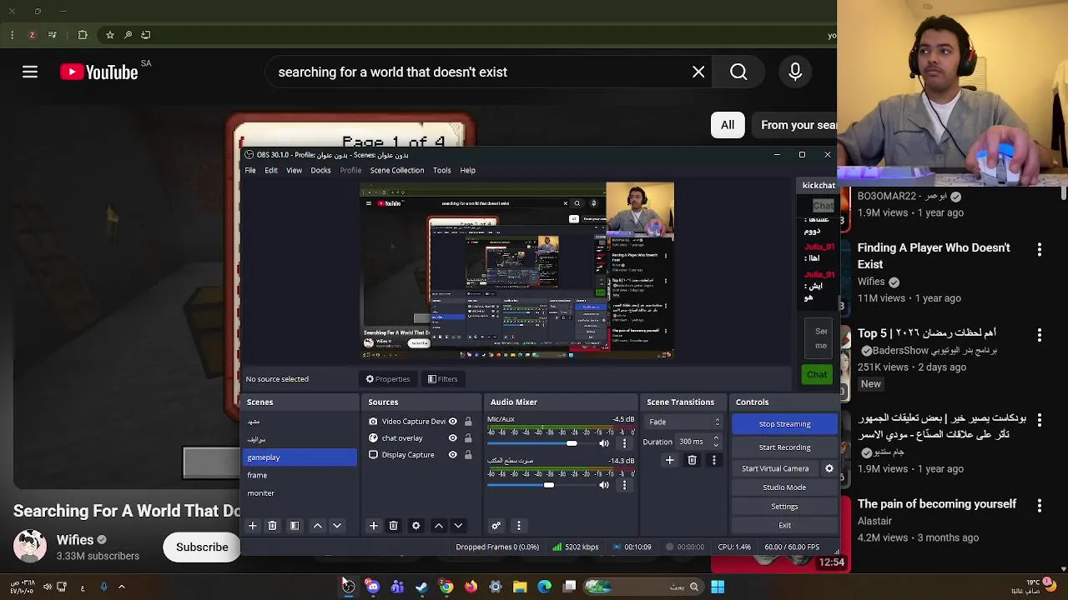This screenshot has width=1068, height=600.
Task: Open the OBS Docks menu
Action: [321, 170]
